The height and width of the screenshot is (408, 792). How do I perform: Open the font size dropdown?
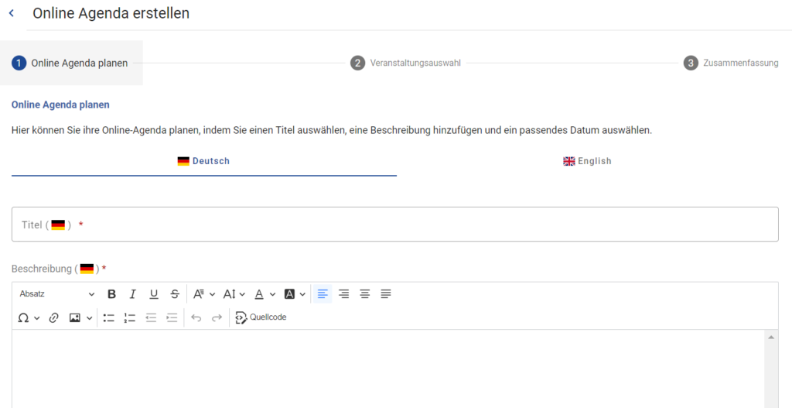click(234, 294)
